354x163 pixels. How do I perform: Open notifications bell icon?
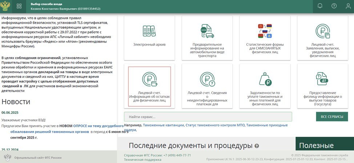click(320, 6)
